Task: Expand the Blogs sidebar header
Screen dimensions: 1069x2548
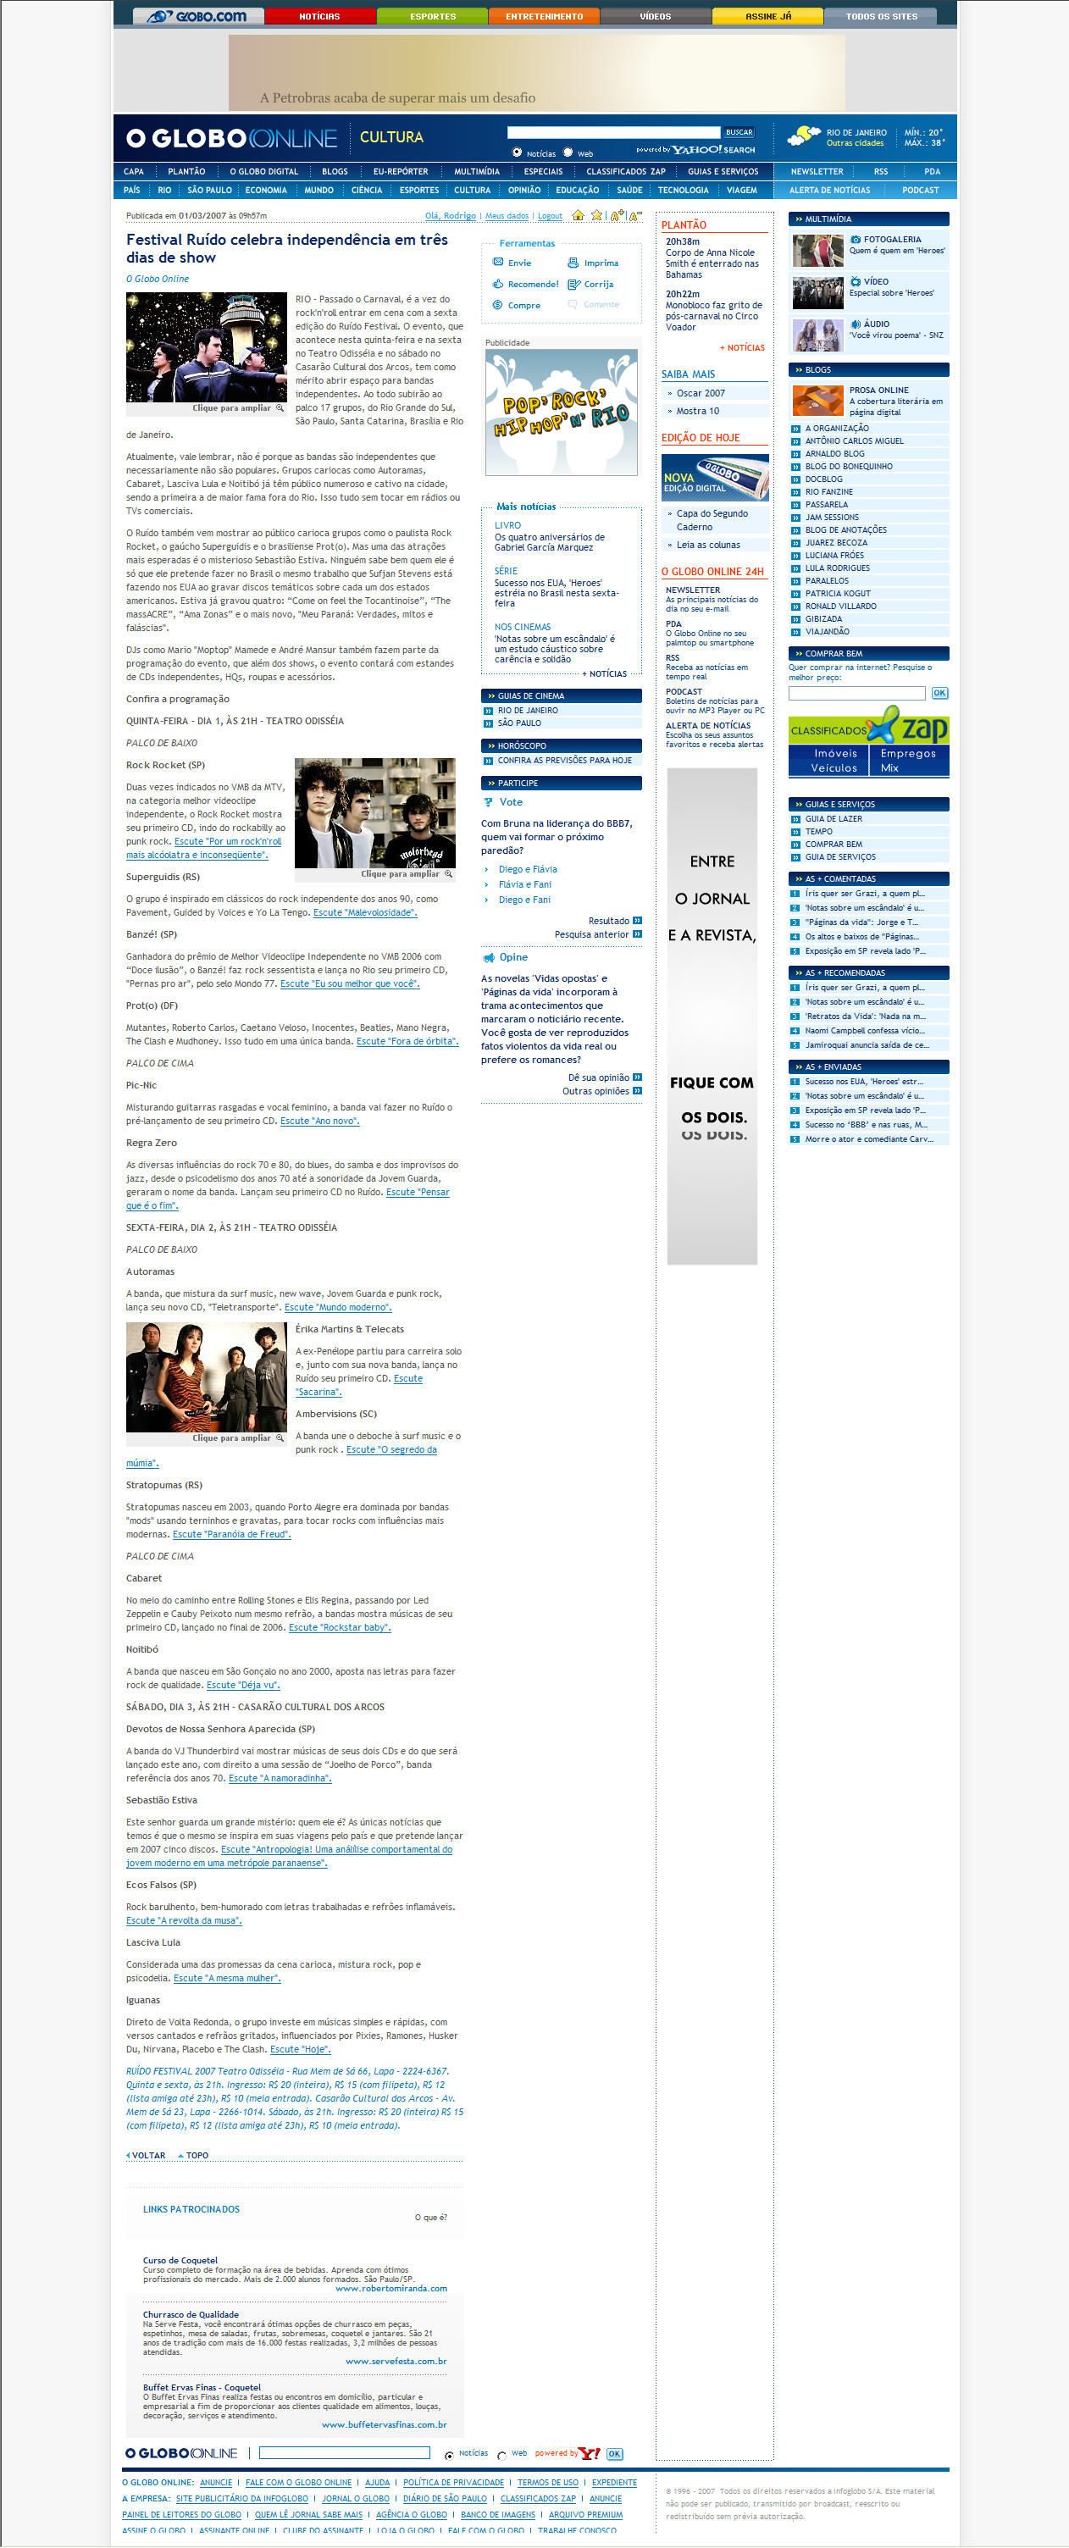Action: (x=868, y=370)
